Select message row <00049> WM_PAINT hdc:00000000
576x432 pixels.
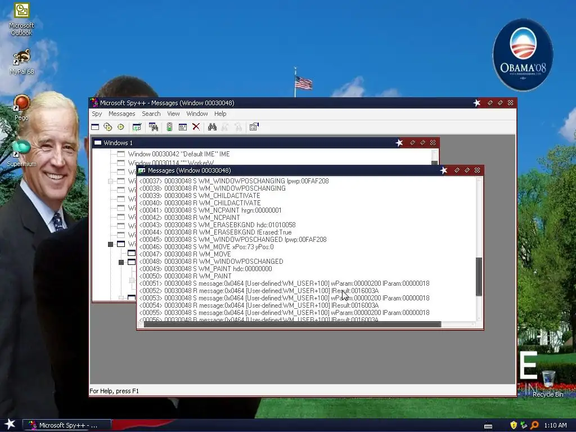205,269
